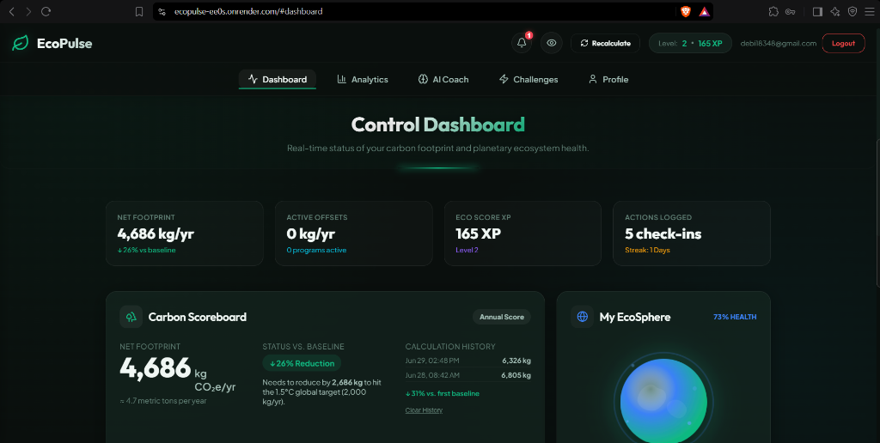Toggle the eye visibility button

(552, 43)
